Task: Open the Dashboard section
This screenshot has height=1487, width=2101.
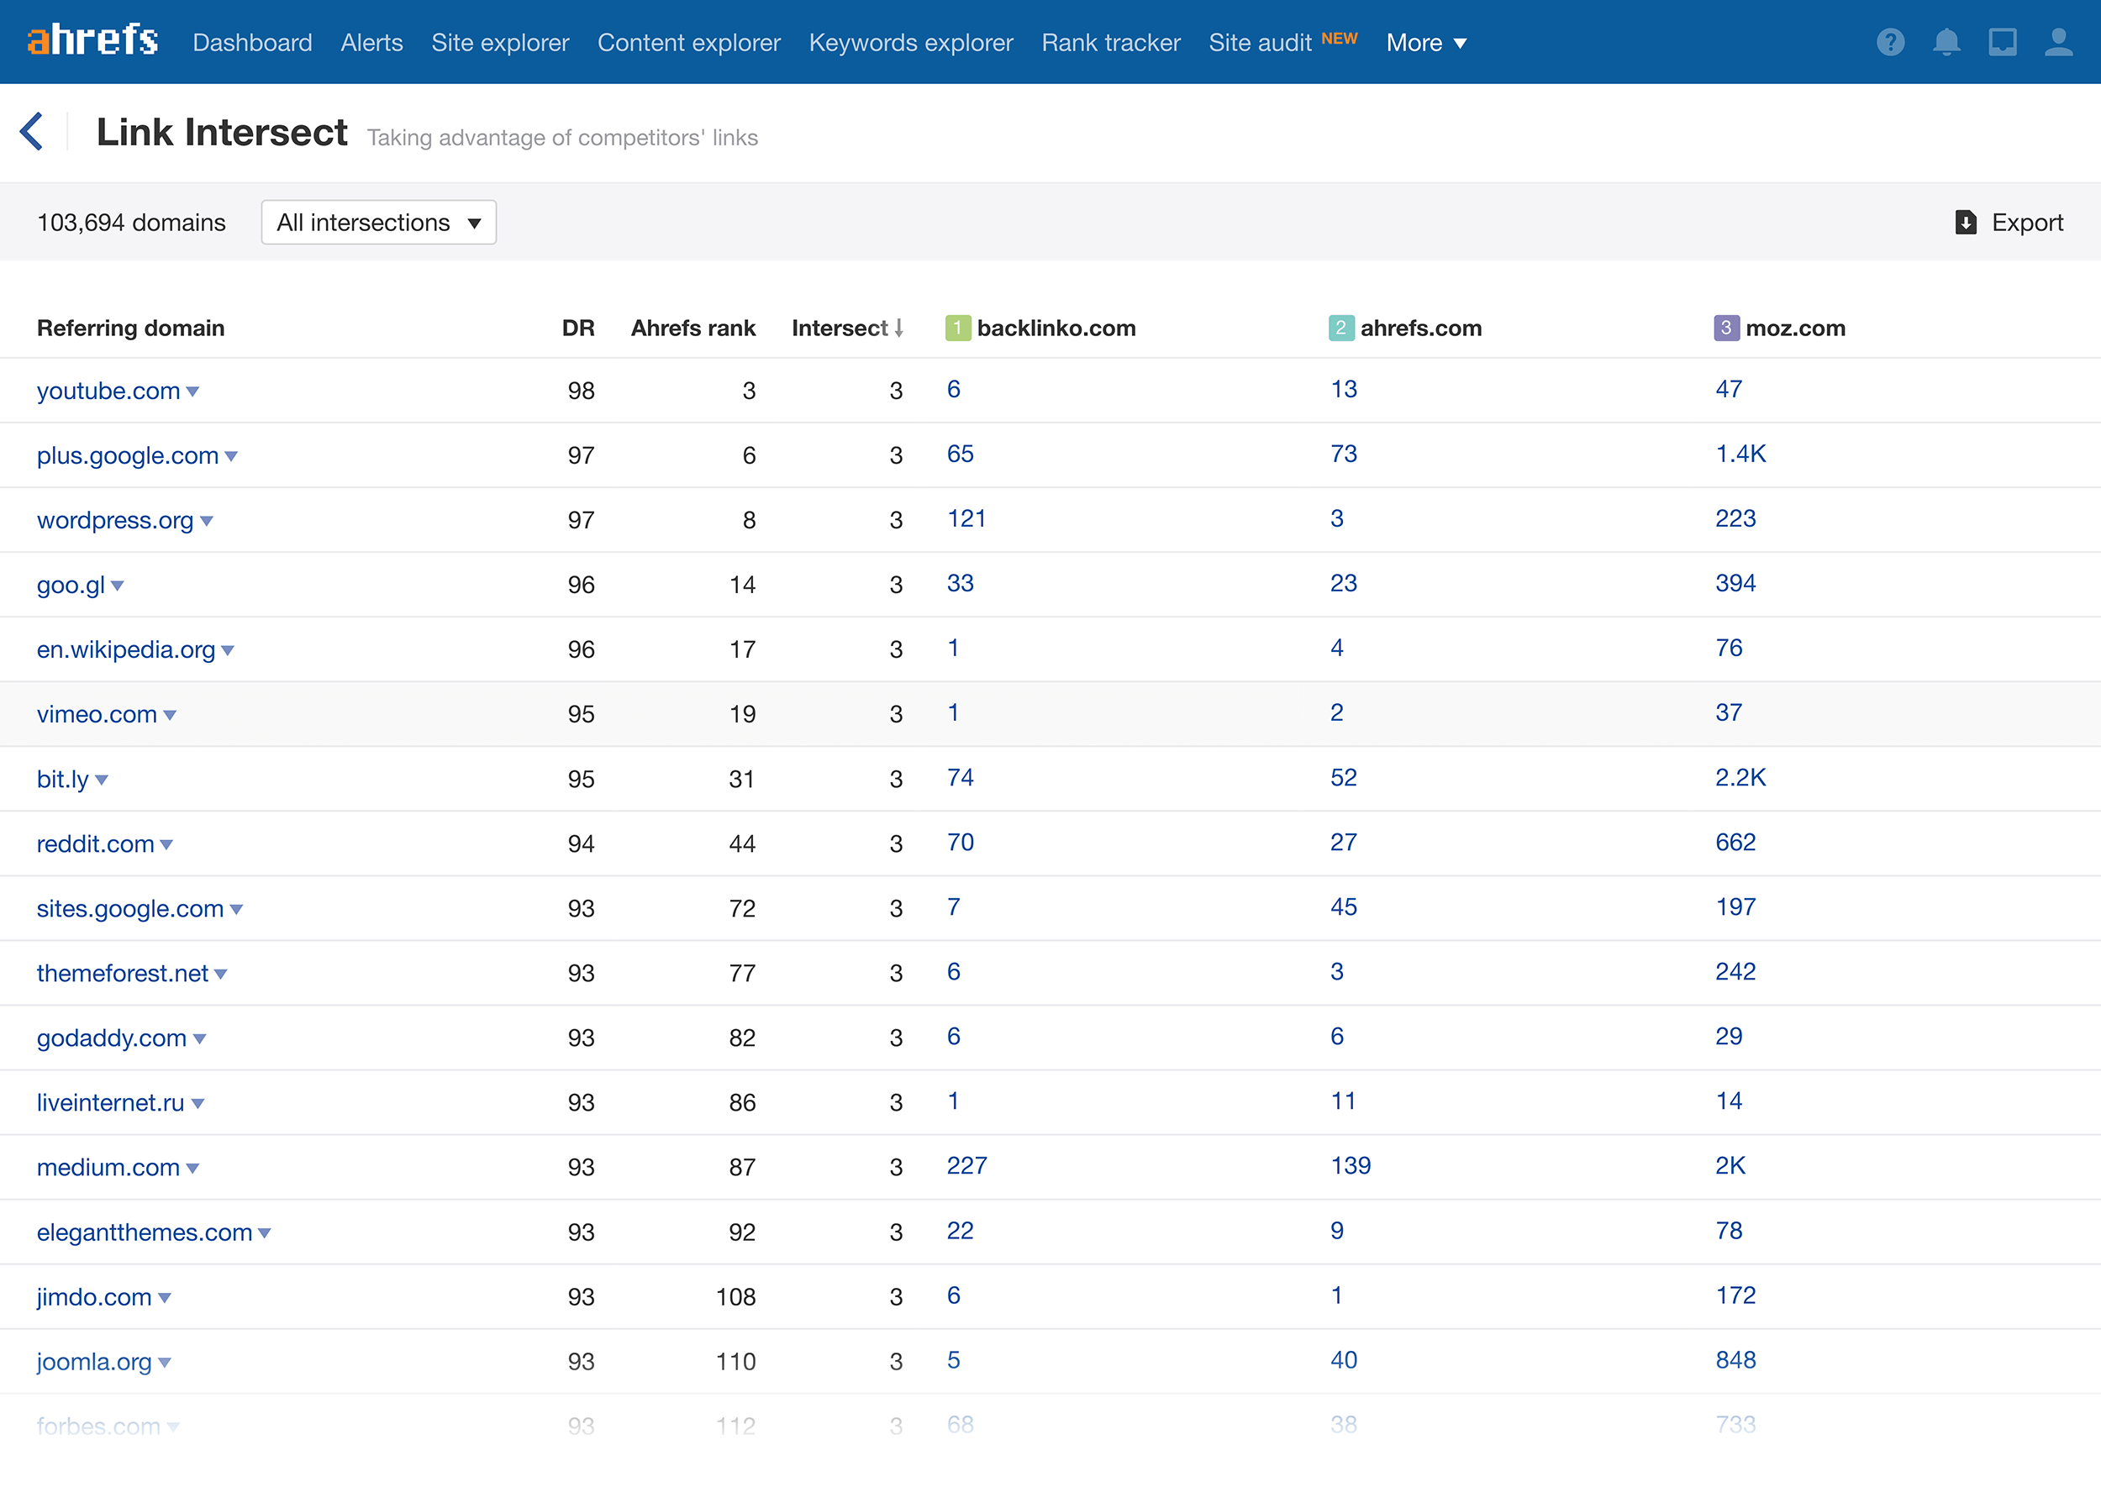Action: tap(251, 40)
